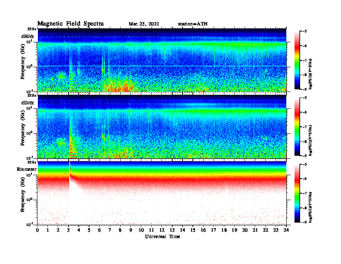Click the white spike in Riometer panel

click(70, 172)
